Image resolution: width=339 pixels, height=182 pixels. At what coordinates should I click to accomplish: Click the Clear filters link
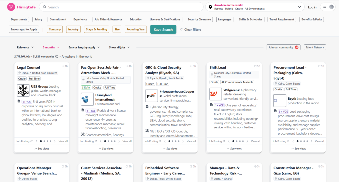(193, 29)
